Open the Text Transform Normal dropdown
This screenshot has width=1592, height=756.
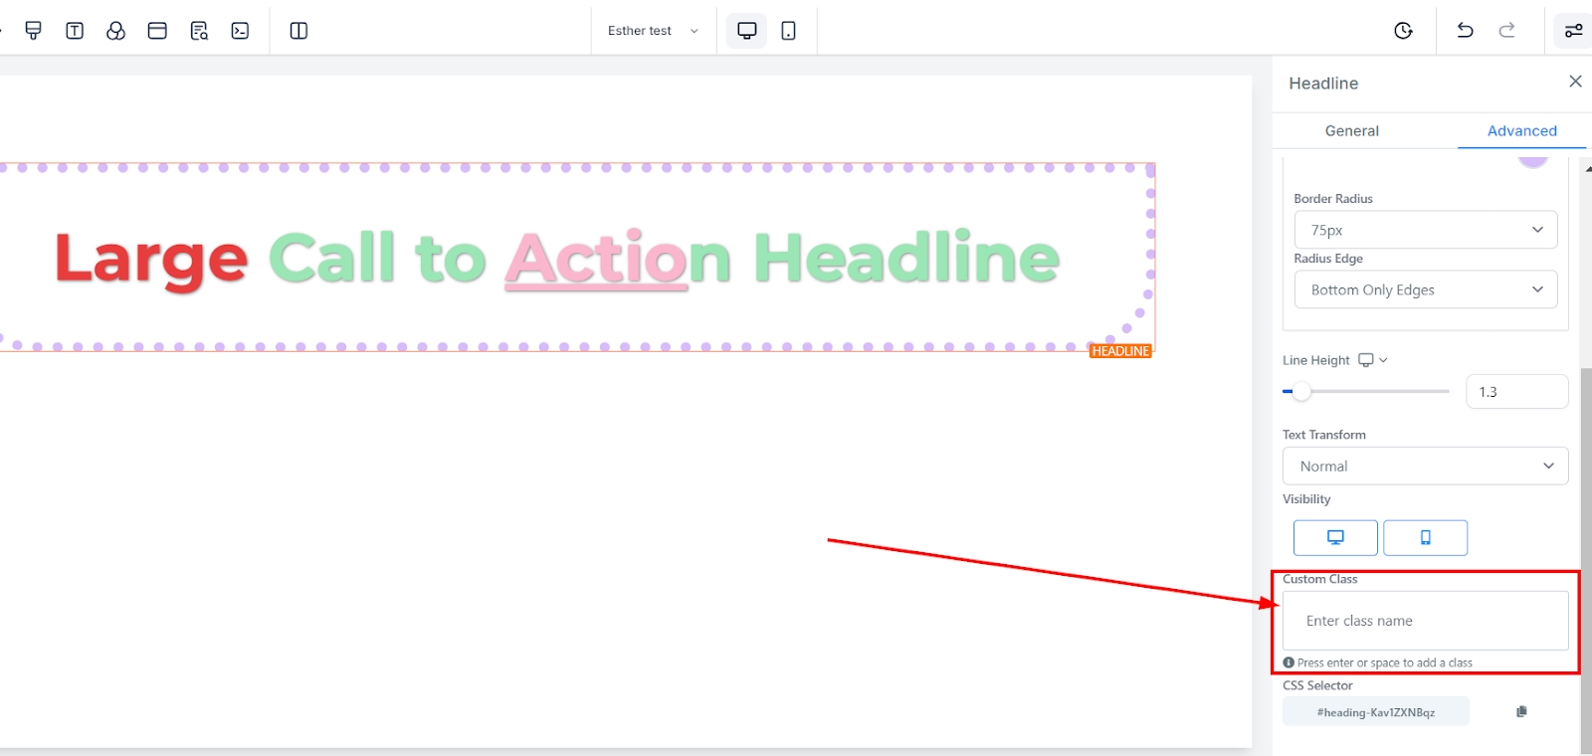pyautogui.click(x=1425, y=467)
